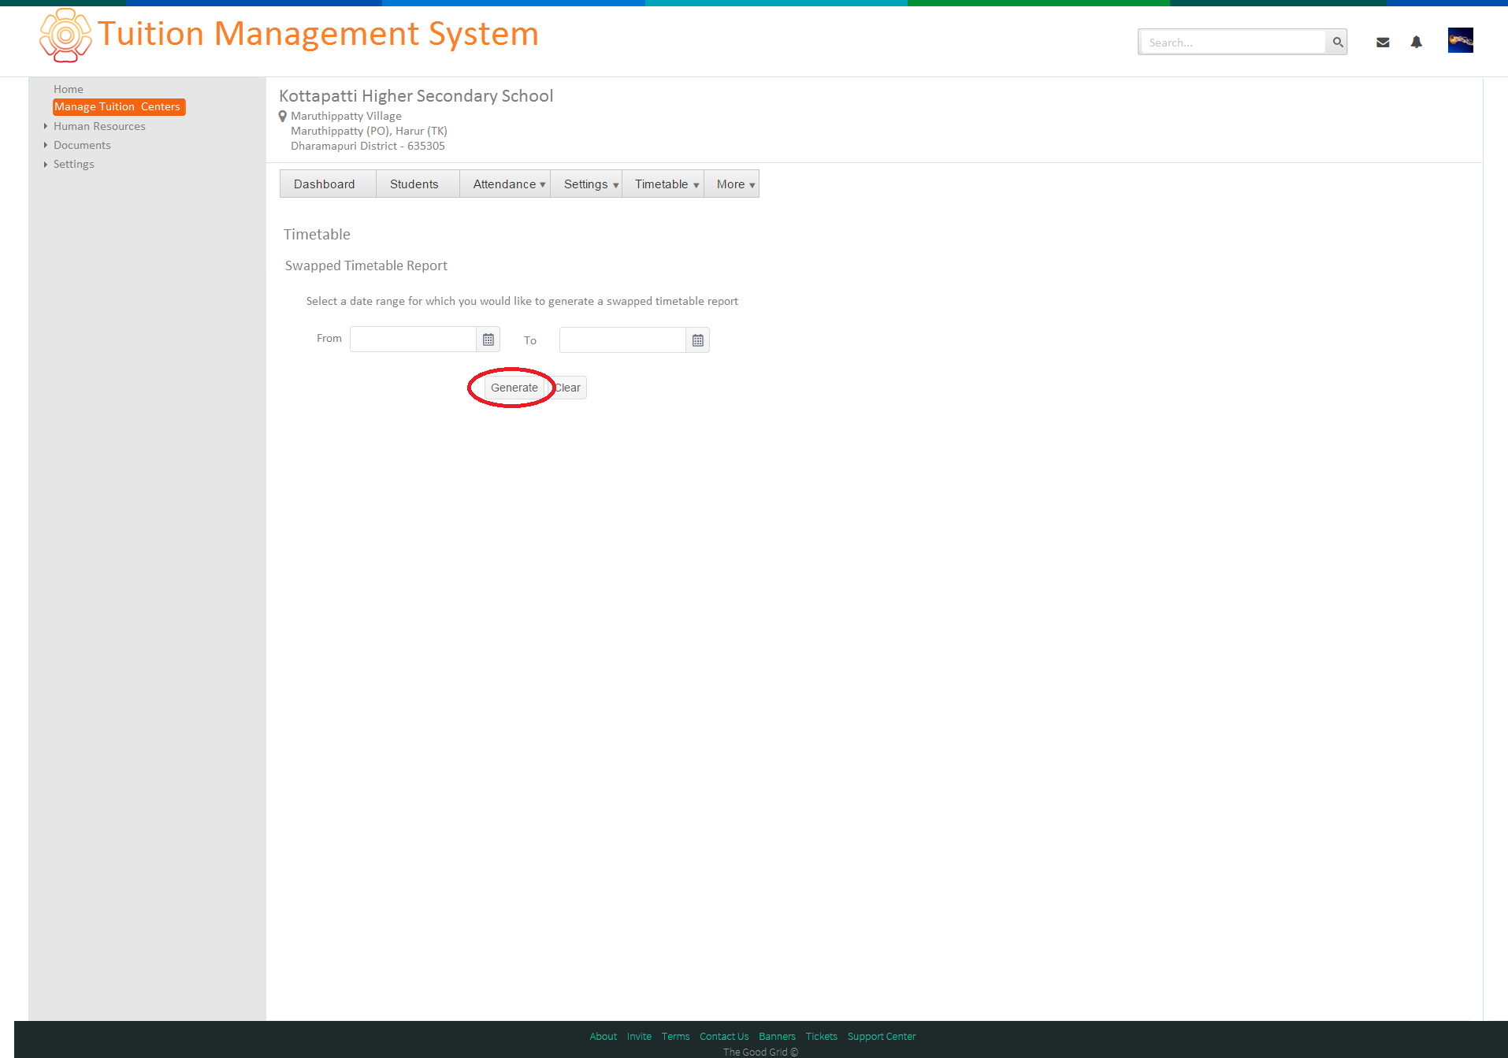Open the Terms footer link
This screenshot has width=1508, height=1058.
pos(675,1036)
